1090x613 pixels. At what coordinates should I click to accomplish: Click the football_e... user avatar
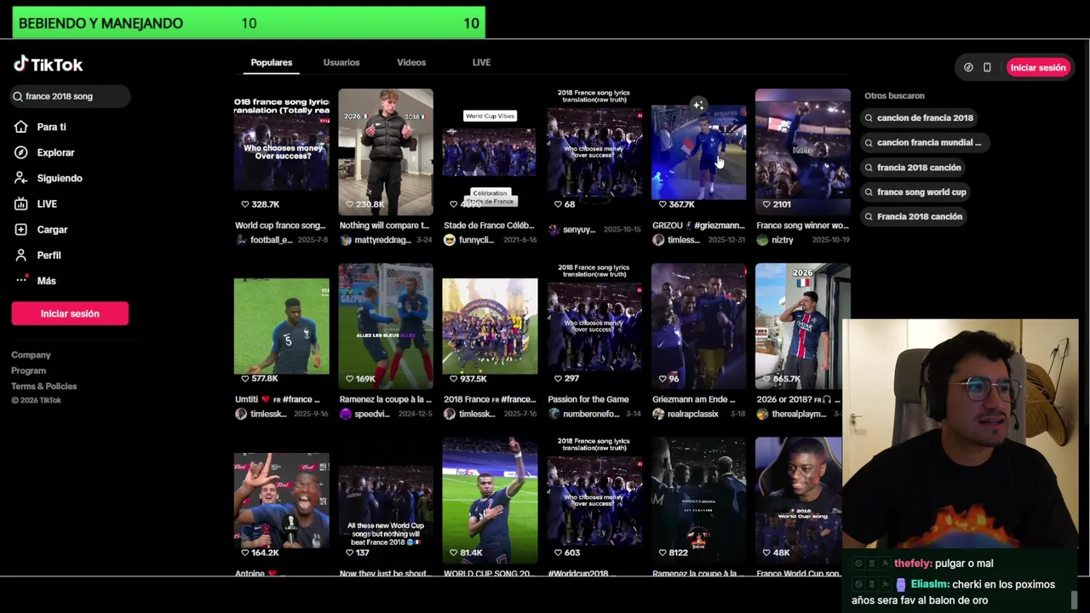pyautogui.click(x=241, y=240)
